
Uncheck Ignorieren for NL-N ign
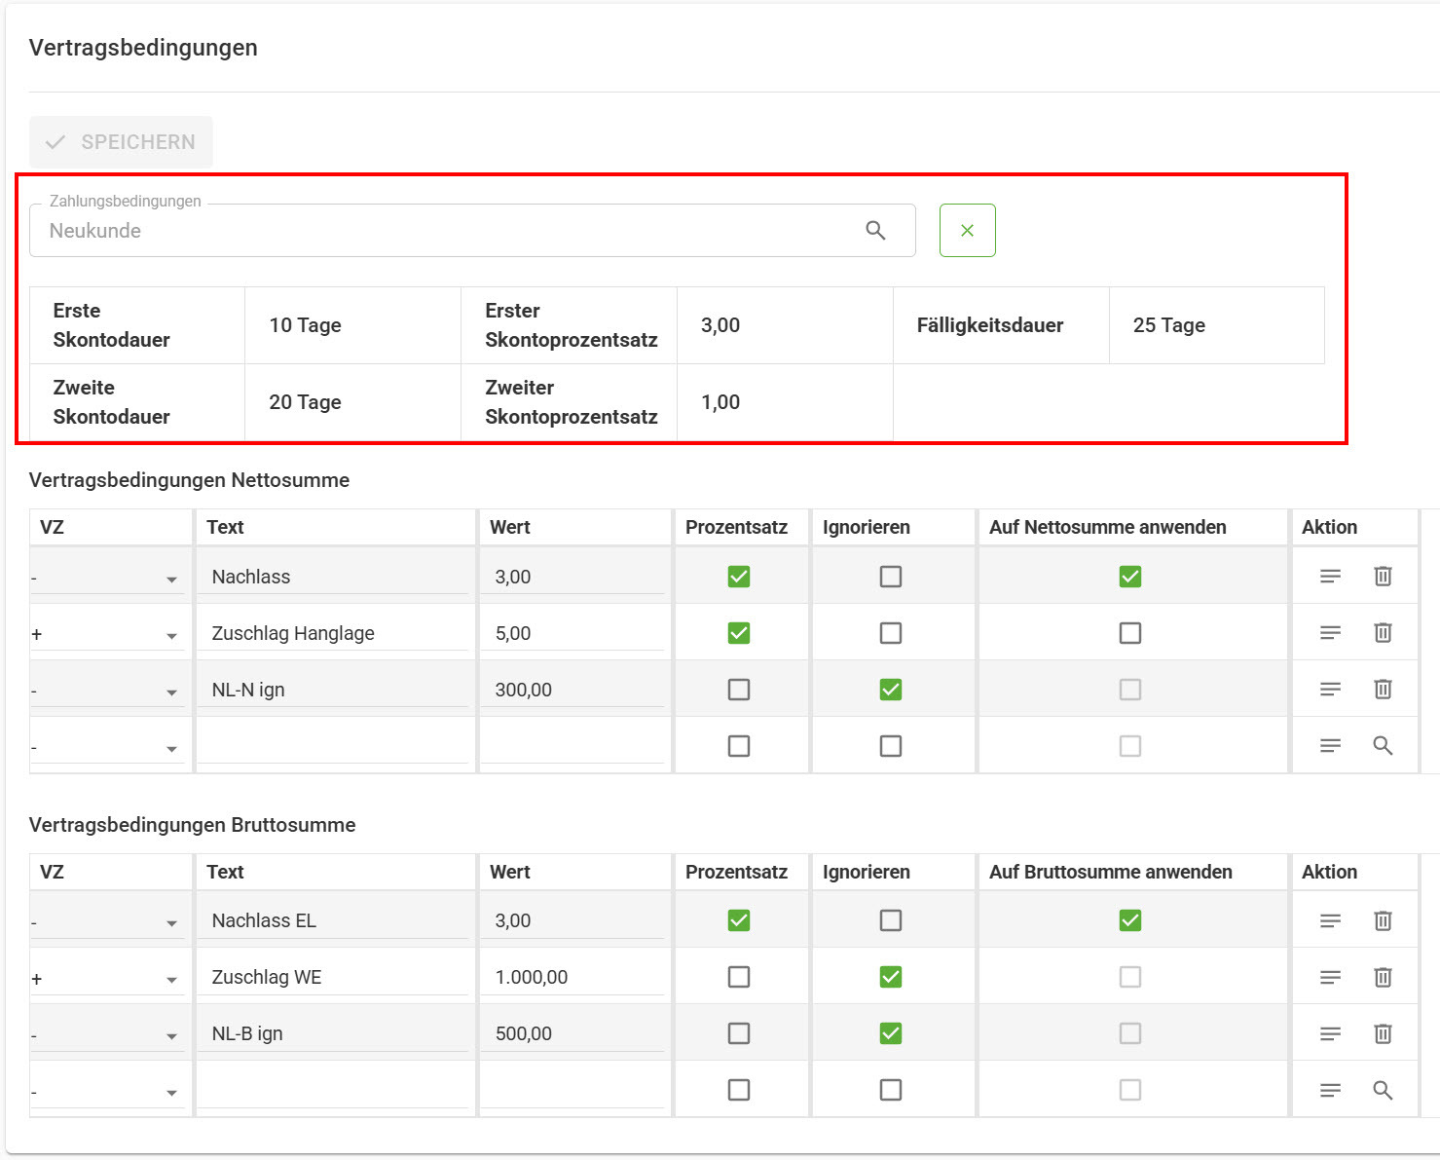coord(891,690)
